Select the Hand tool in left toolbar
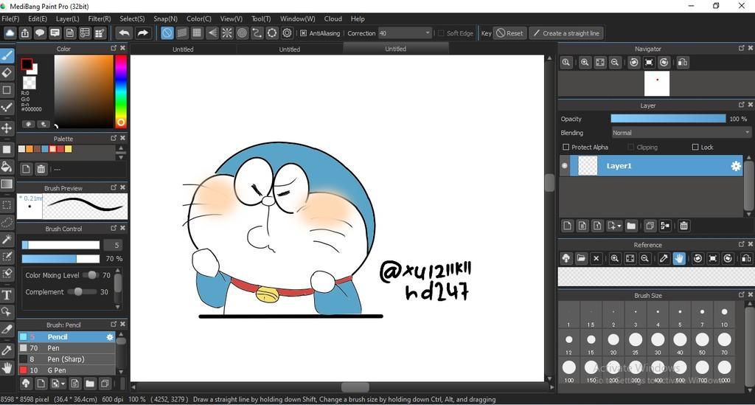 point(7,368)
